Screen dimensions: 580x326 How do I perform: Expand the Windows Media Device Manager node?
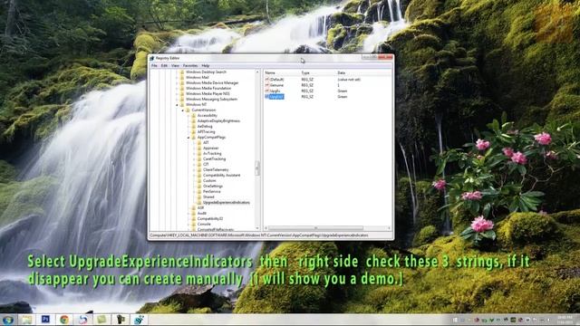pyautogui.click(x=177, y=83)
